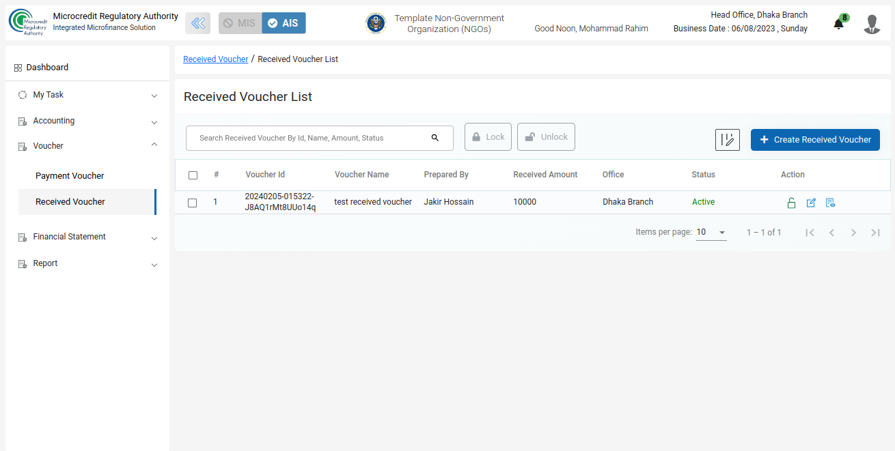The width and height of the screenshot is (895, 451).
Task: Follow the Received Voucher breadcrumb link
Action: pyautogui.click(x=215, y=59)
